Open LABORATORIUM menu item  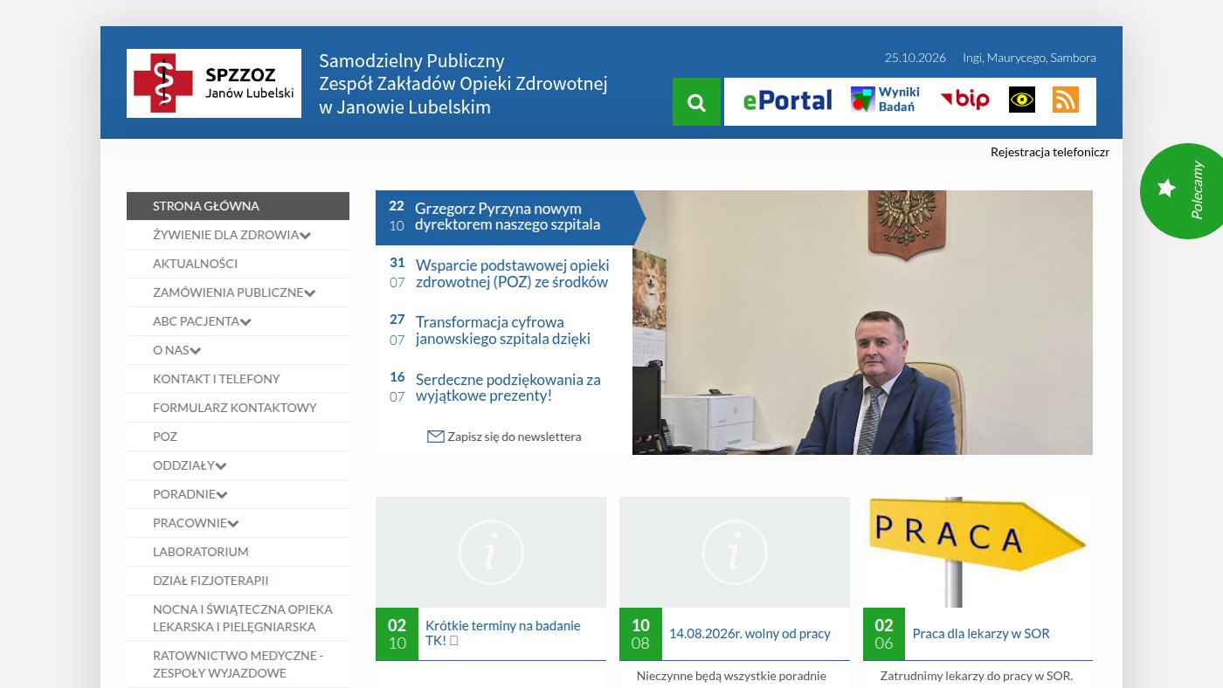(238, 552)
